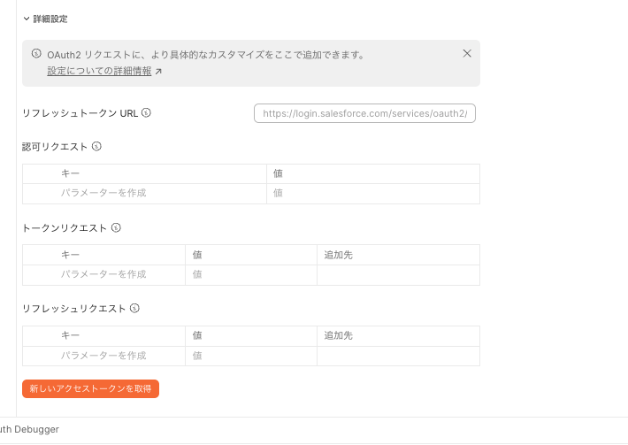Click info icon beside リフレッシュトークン URL
The height and width of the screenshot is (445, 628).
[146, 113]
